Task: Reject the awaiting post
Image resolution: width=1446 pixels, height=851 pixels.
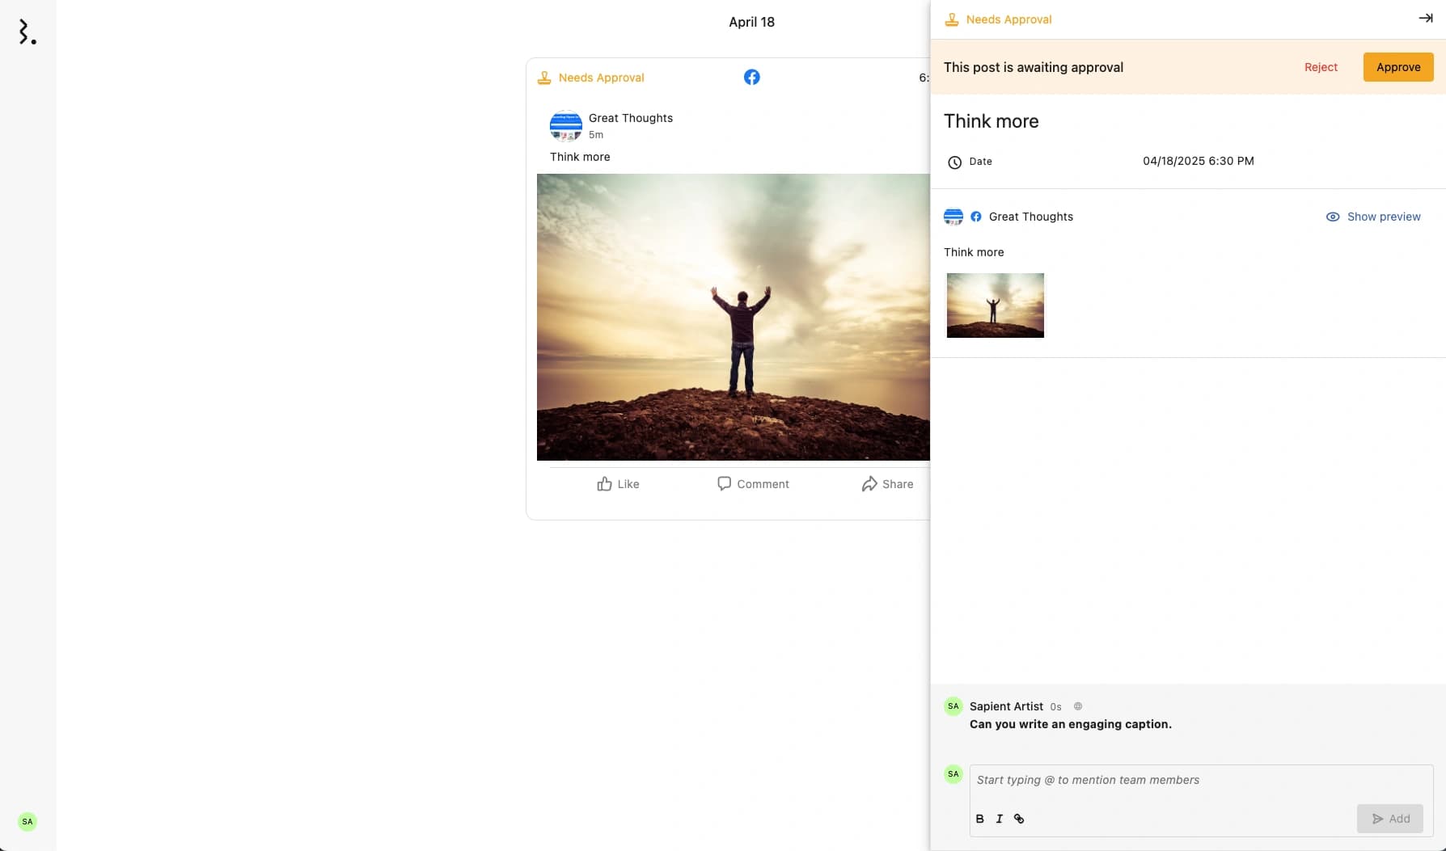Action: click(x=1320, y=67)
